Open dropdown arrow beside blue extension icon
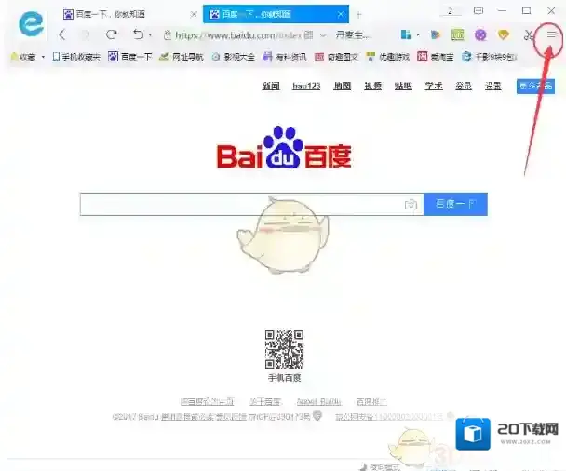This screenshot has height=471, width=566. click(418, 35)
